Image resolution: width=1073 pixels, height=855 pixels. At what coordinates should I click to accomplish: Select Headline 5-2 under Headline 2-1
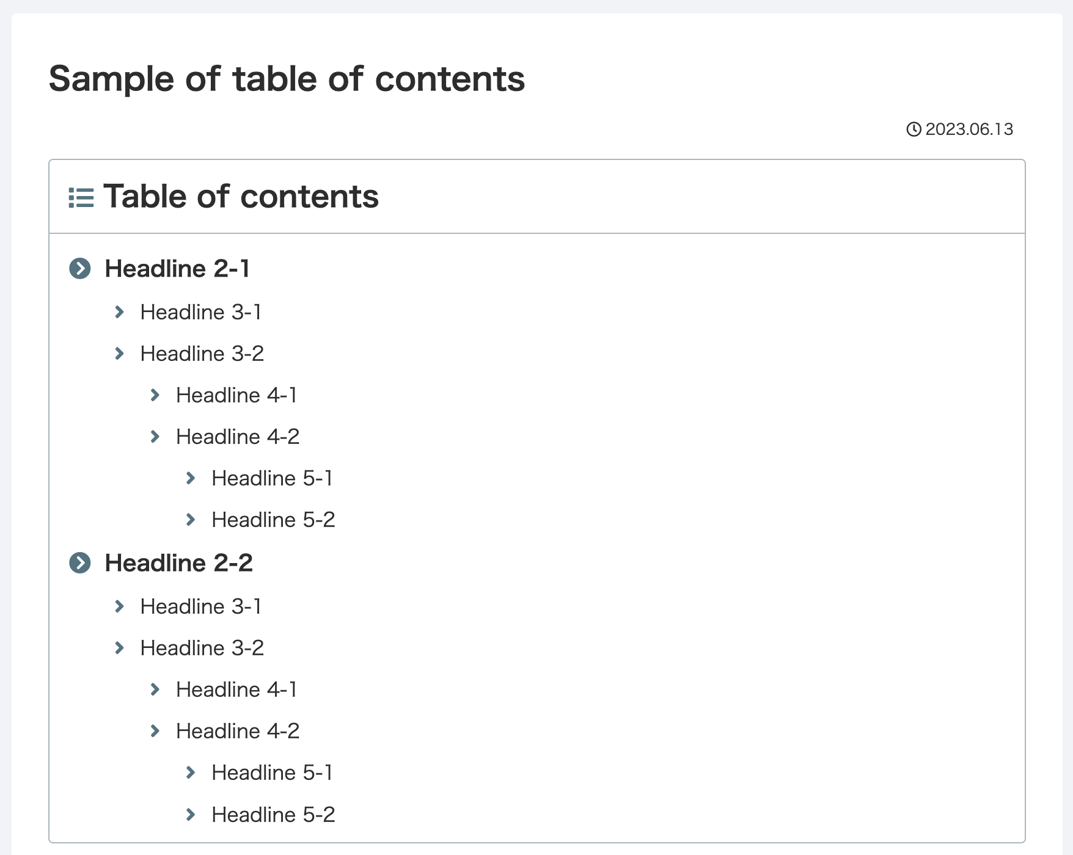point(273,520)
